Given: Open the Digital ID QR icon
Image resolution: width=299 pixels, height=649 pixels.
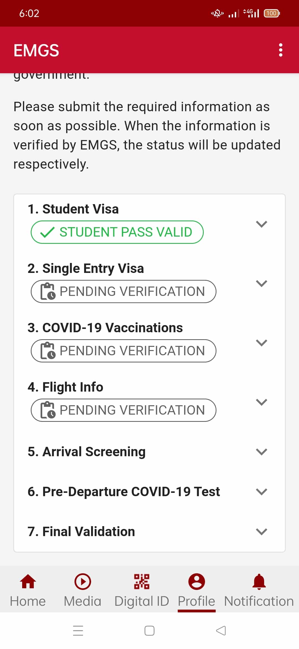Looking at the screenshot, I should point(141,581).
